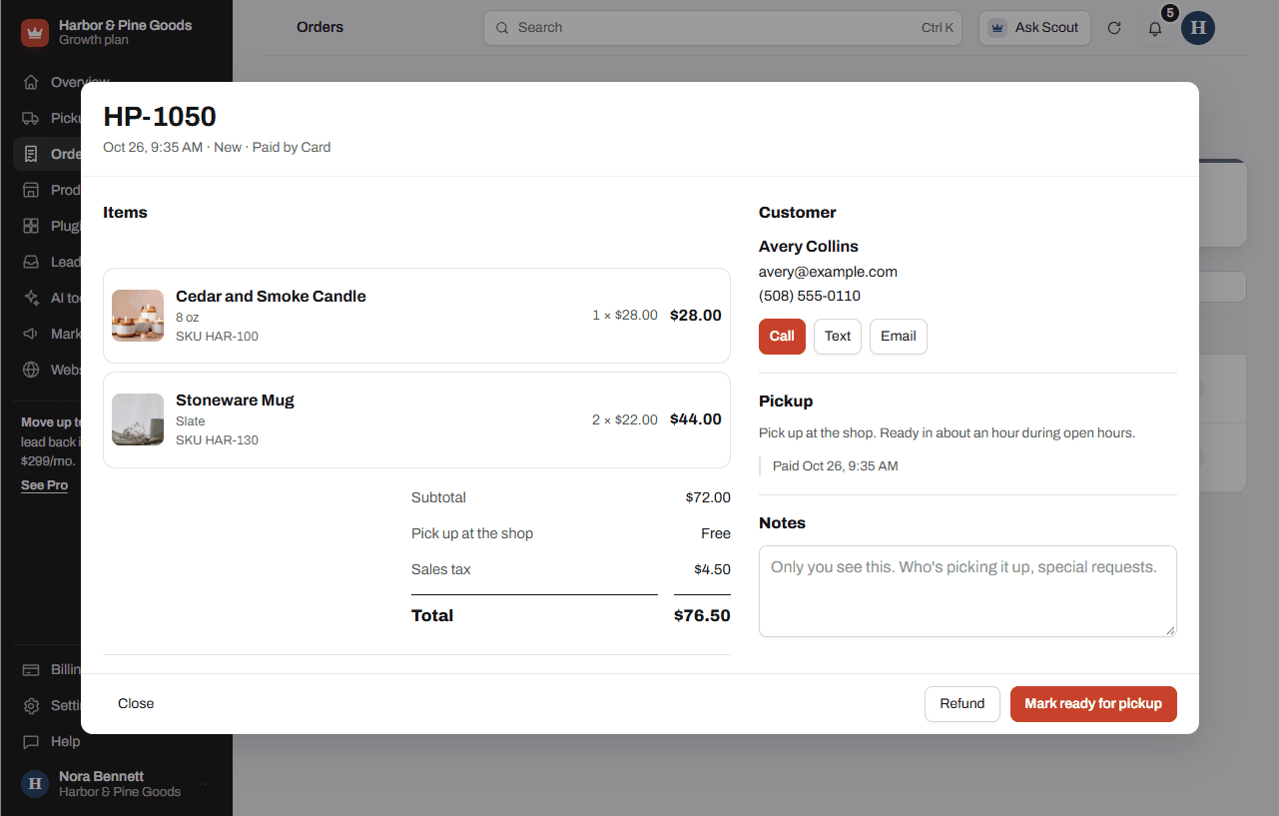Open the Overview home icon in sidebar
The image size is (1279, 816).
31,82
